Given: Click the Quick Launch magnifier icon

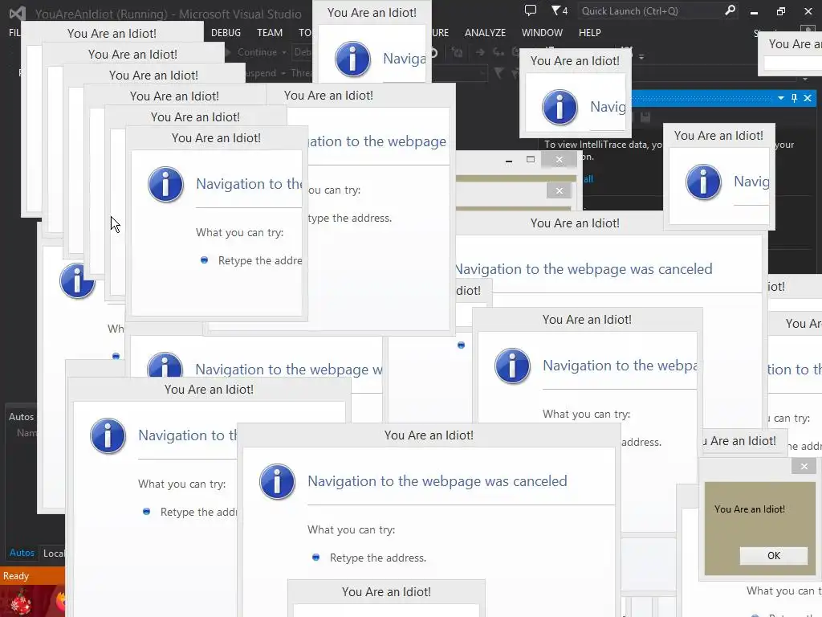Looking at the screenshot, I should [x=730, y=10].
